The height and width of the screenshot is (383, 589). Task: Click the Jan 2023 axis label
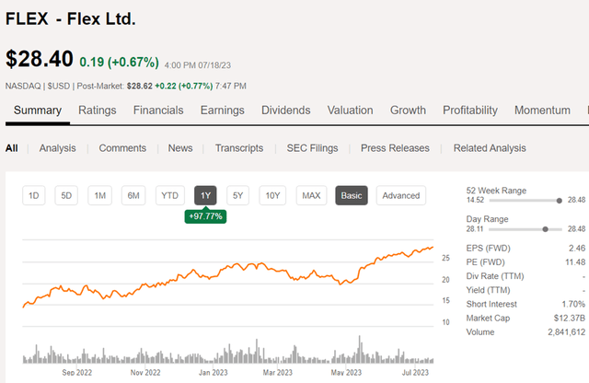pos(213,373)
